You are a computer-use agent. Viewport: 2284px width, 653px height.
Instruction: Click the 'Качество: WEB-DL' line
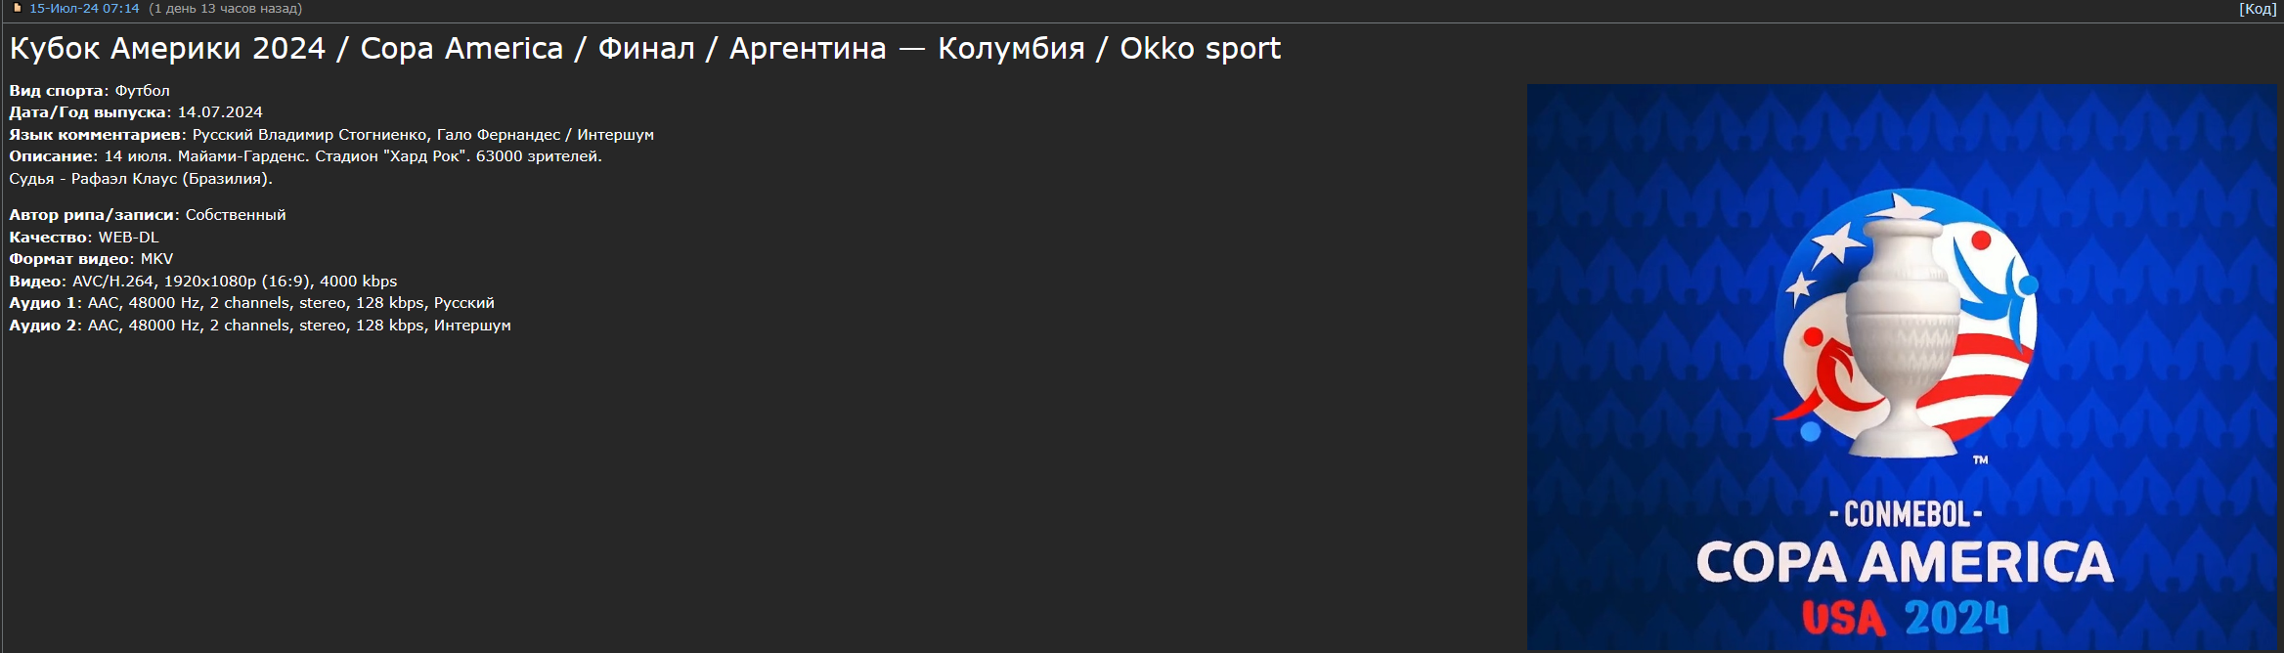tap(84, 238)
